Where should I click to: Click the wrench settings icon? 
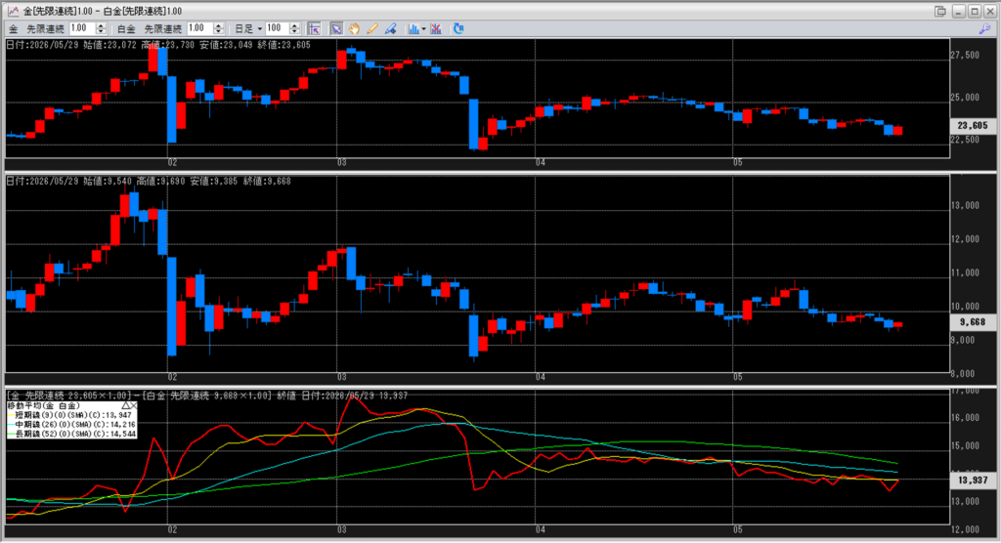click(983, 29)
